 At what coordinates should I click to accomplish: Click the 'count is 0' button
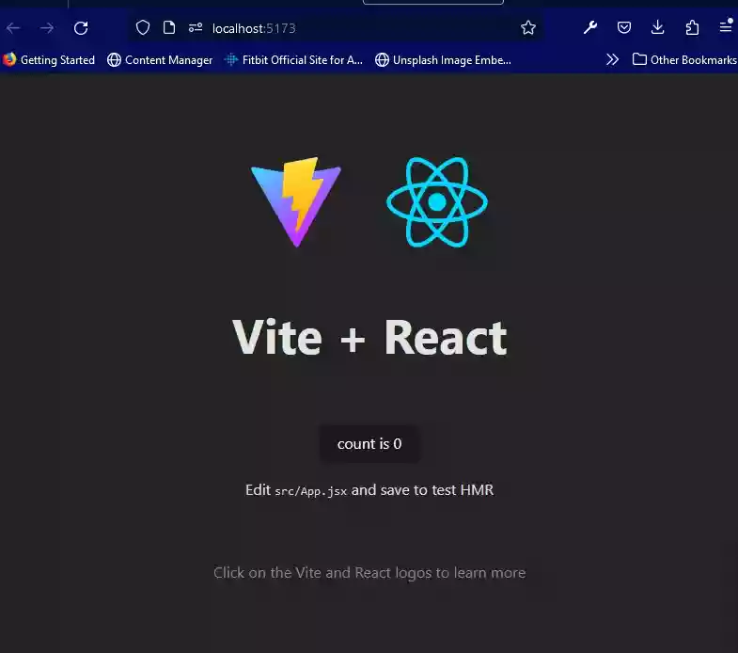click(369, 444)
